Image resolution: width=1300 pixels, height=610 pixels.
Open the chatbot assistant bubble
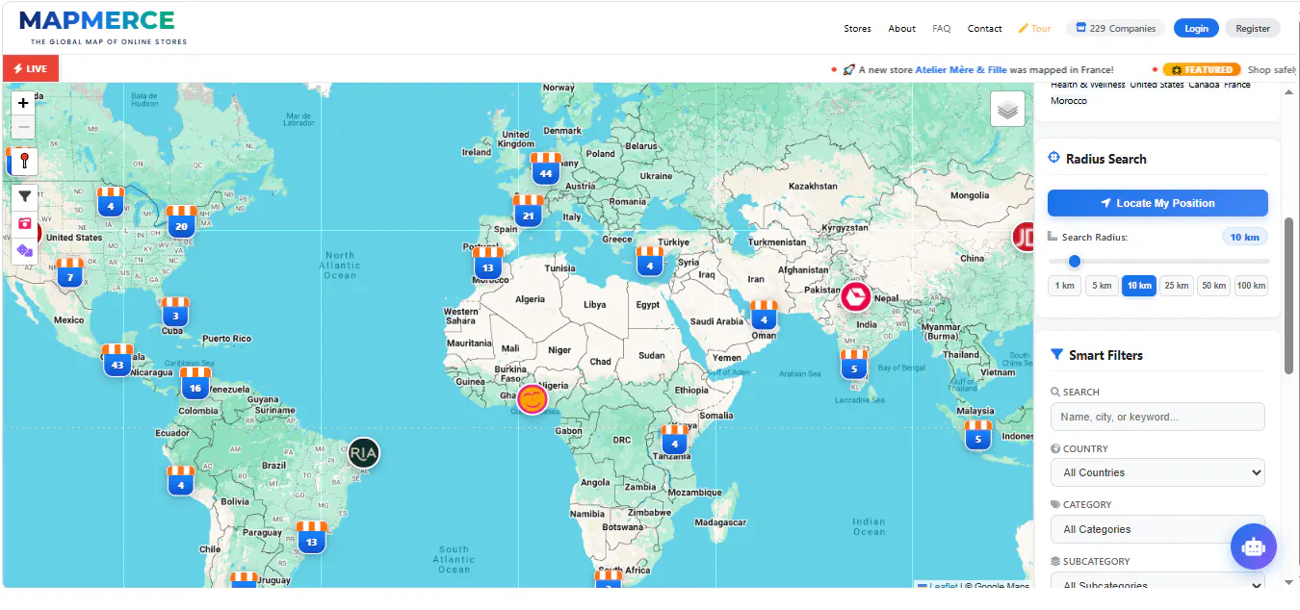pos(1253,546)
